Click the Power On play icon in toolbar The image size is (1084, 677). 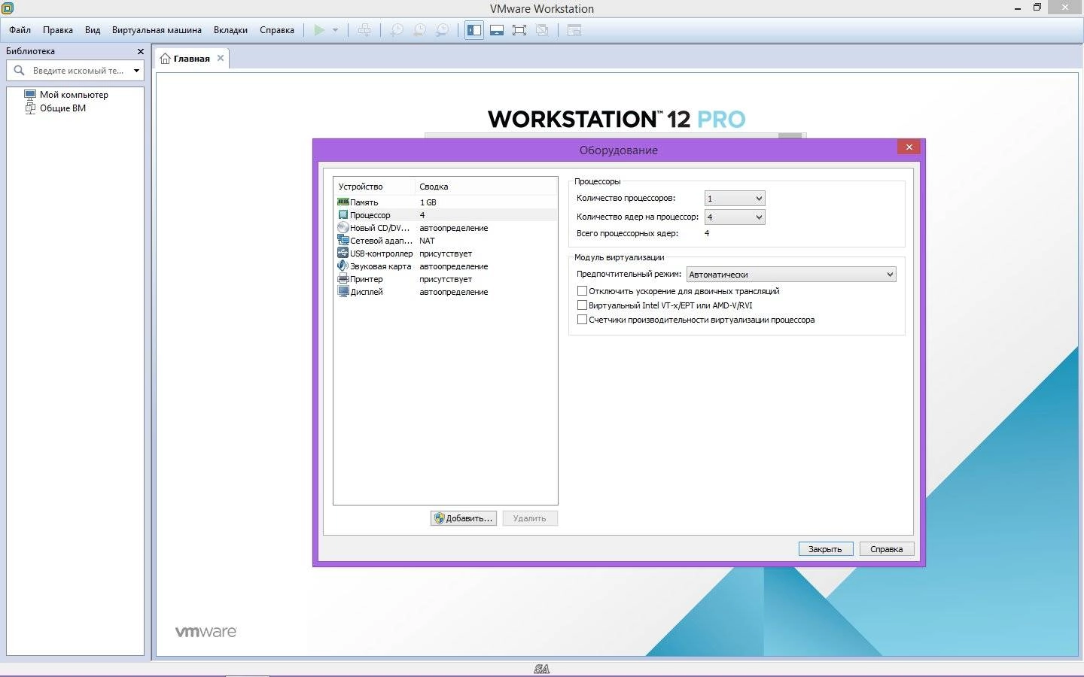(x=319, y=30)
